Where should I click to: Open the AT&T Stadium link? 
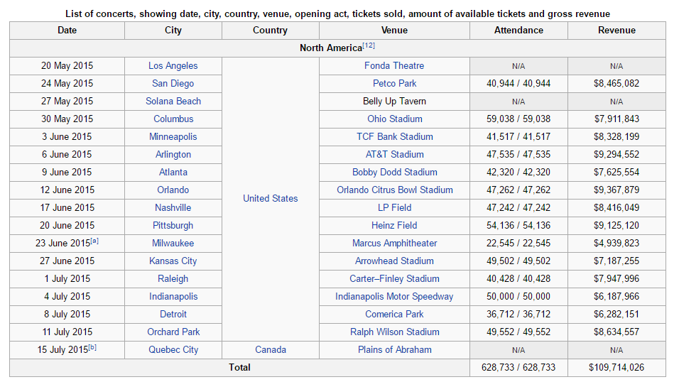394,155
